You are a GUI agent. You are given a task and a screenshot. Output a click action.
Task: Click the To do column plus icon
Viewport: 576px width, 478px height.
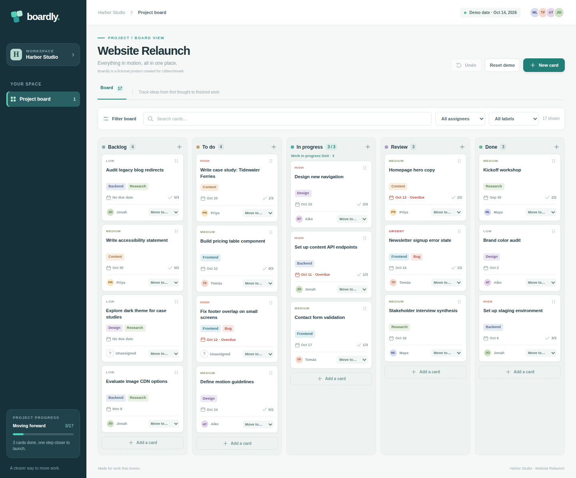click(274, 147)
